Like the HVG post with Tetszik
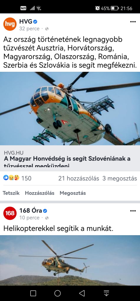This screenshot has width=140, height=301. pyautogui.click(x=11, y=193)
